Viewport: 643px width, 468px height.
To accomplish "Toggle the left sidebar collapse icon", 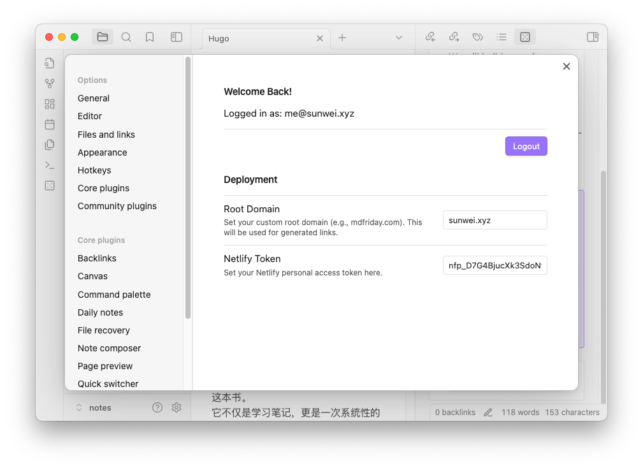I will [x=177, y=38].
